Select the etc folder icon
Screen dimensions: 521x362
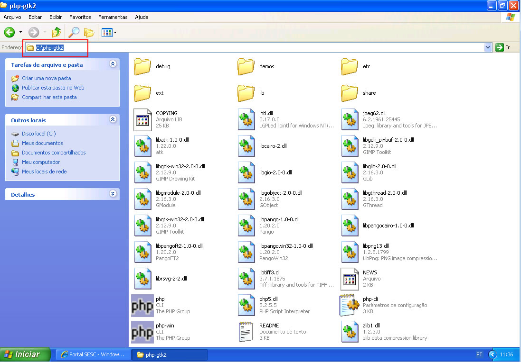350,66
